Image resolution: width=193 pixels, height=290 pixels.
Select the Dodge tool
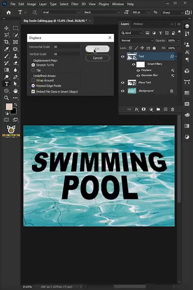(x=6, y=77)
